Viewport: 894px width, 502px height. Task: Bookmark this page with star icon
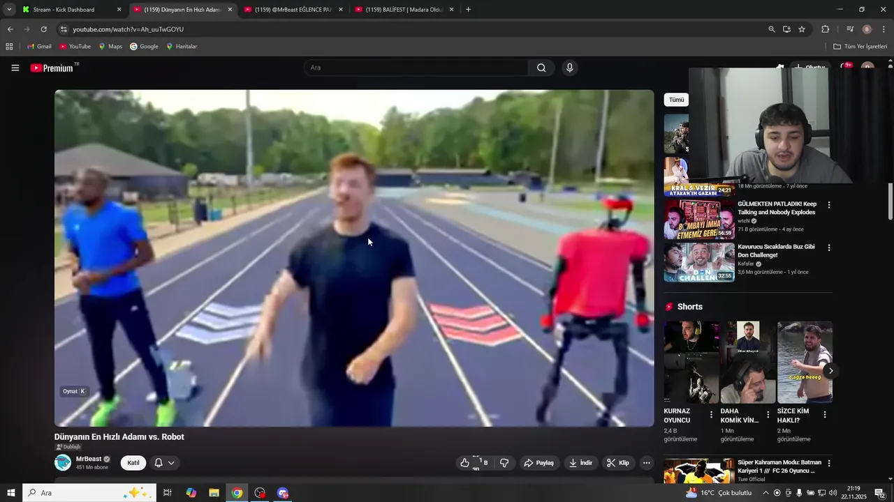click(802, 29)
